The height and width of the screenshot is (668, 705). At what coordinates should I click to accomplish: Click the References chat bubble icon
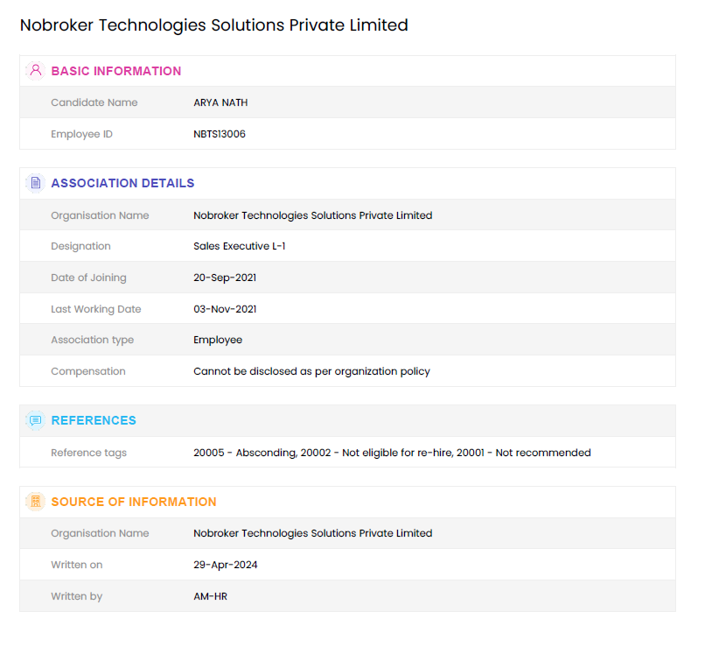tap(35, 420)
